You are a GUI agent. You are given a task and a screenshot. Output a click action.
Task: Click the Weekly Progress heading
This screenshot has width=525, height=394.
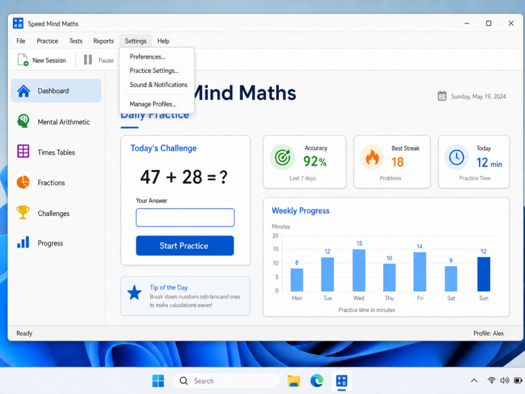[x=301, y=211]
